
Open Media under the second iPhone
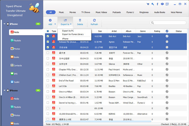(15, 99)
